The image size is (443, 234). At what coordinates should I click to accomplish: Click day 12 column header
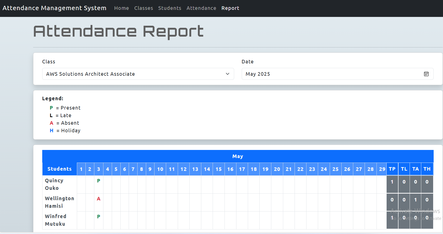tap(184, 169)
